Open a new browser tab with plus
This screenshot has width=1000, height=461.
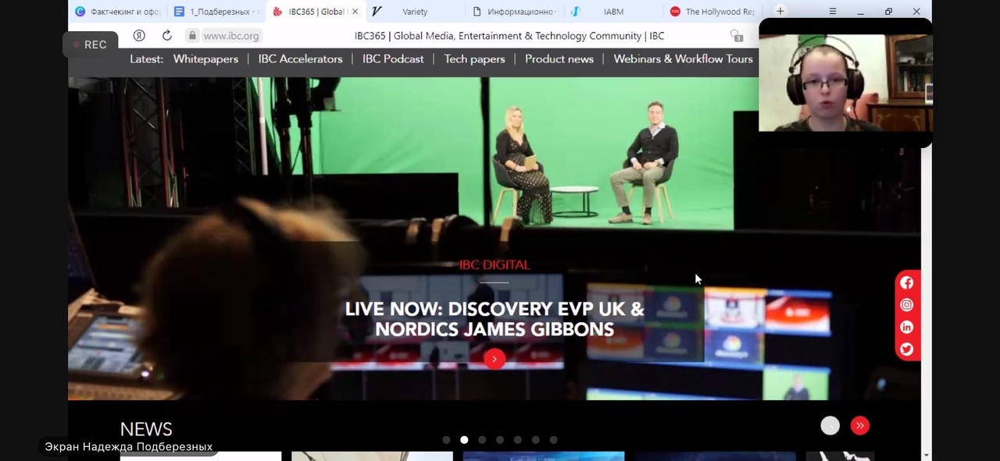(x=780, y=12)
